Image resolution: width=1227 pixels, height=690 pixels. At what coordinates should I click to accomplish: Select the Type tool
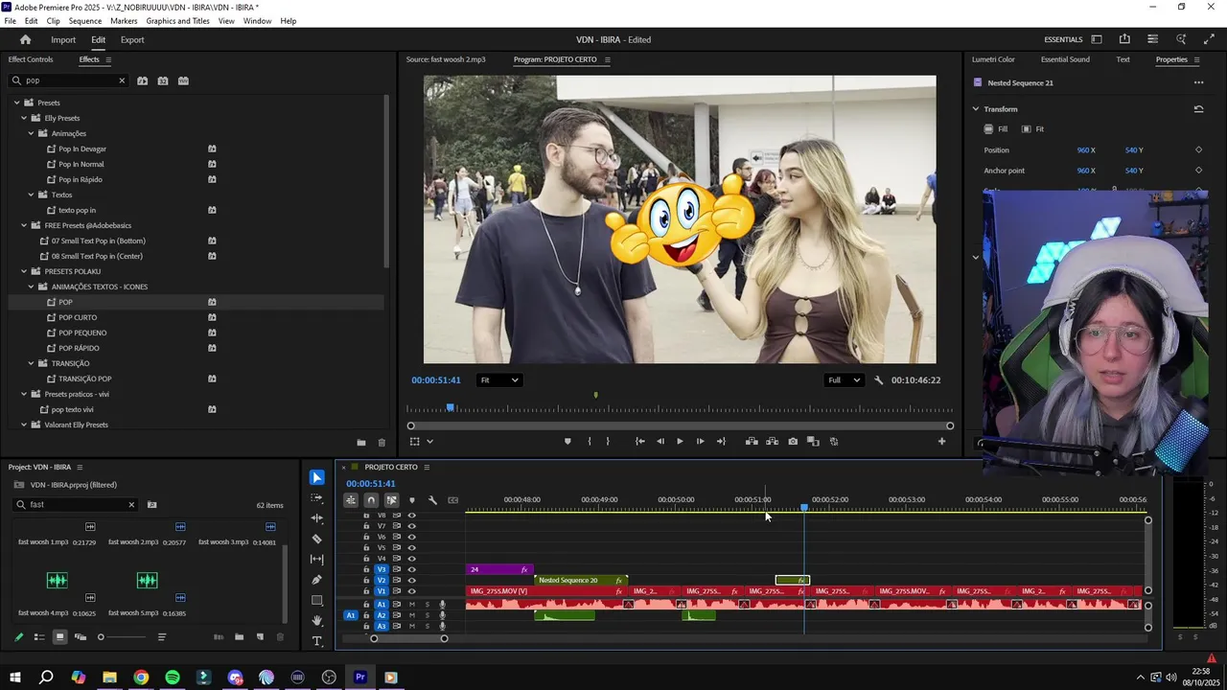tap(317, 641)
